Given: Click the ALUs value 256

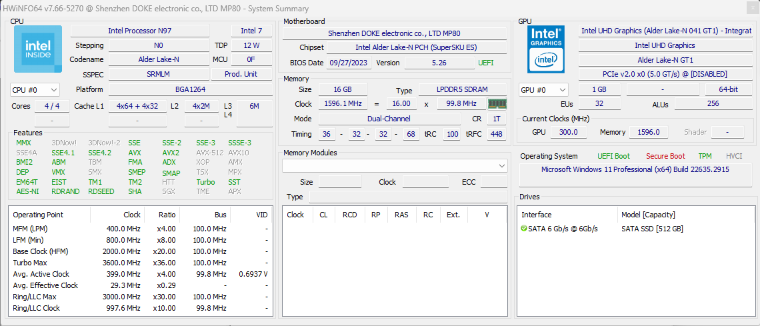Looking at the screenshot, I should click(713, 103).
